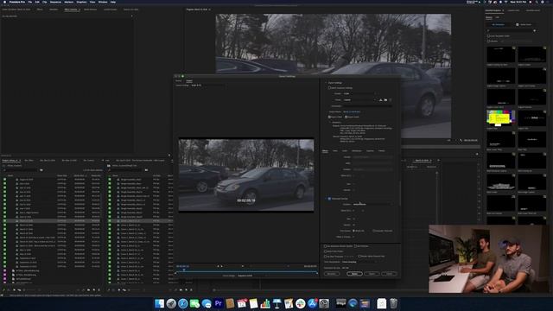Click Adobe Stock in Essential Graphics
Screen dimensions: 553x311
(x=524, y=25)
